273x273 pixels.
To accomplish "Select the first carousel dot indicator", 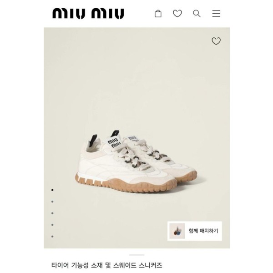I will click(x=52, y=190).
